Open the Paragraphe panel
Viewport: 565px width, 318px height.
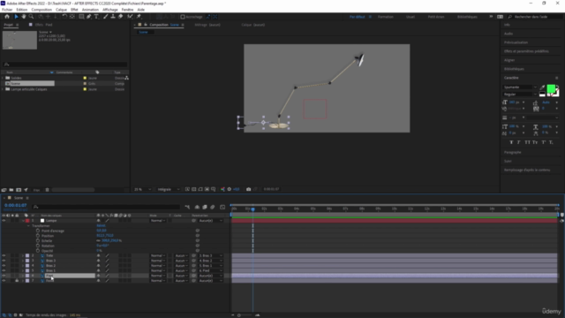tap(513, 153)
